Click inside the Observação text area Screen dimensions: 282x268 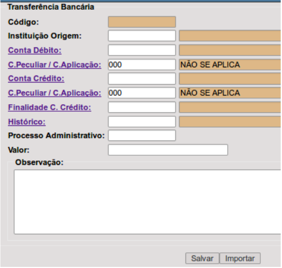pyautogui.click(x=148, y=202)
